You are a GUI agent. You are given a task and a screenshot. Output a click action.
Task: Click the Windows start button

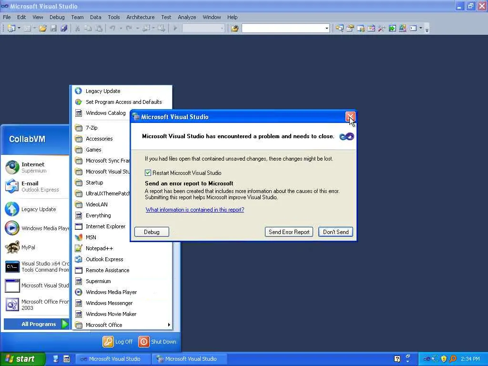[22, 359]
